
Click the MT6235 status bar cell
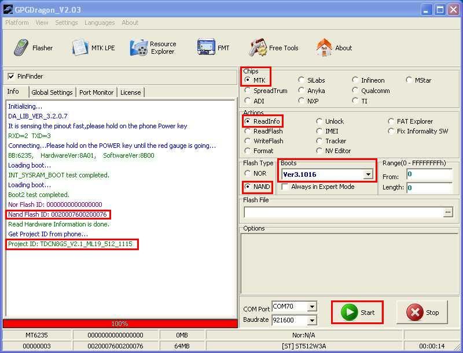click(36, 335)
